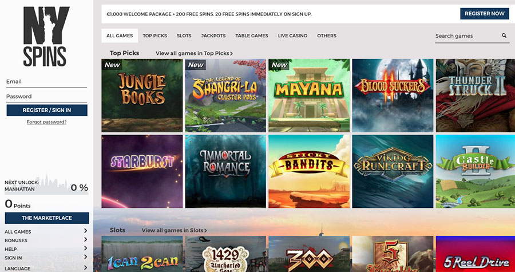This screenshot has width=515, height=272.
Task: Expand the Help sidebar chevron
Action: [x=85, y=249]
